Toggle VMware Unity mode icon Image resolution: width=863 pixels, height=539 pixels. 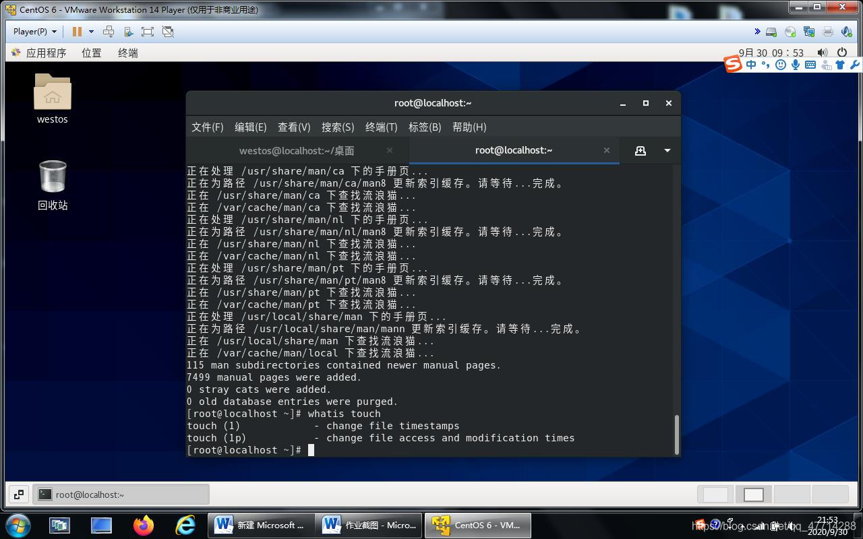pyautogui.click(x=168, y=32)
